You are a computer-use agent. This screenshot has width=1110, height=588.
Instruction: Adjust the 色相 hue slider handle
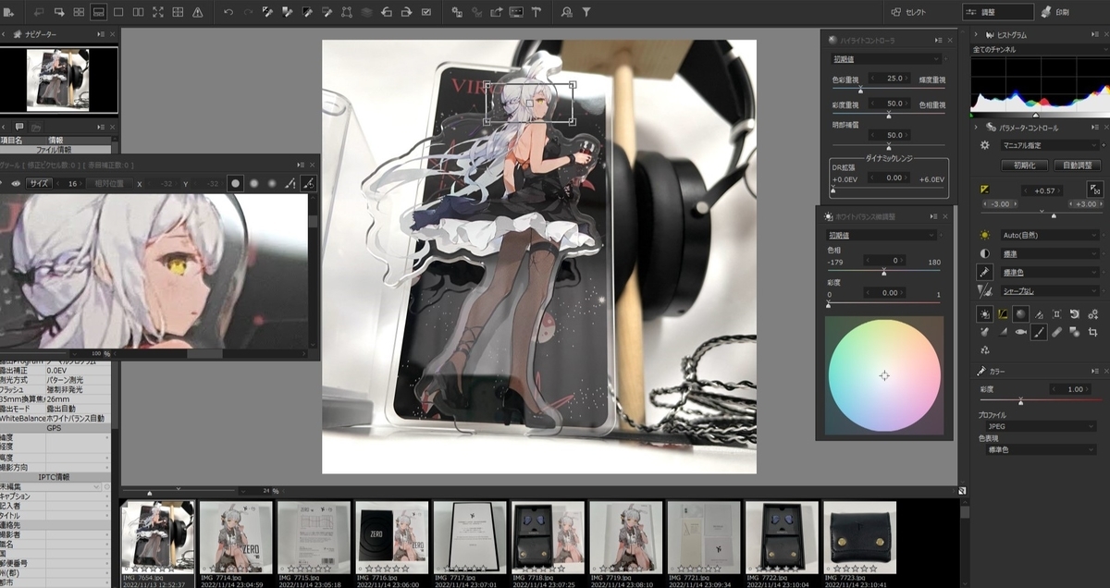[x=883, y=272]
